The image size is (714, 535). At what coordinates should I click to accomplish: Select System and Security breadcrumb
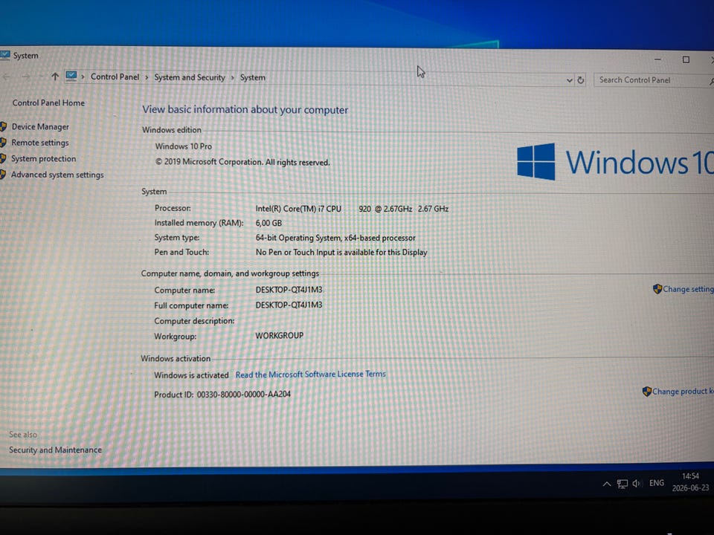190,77
